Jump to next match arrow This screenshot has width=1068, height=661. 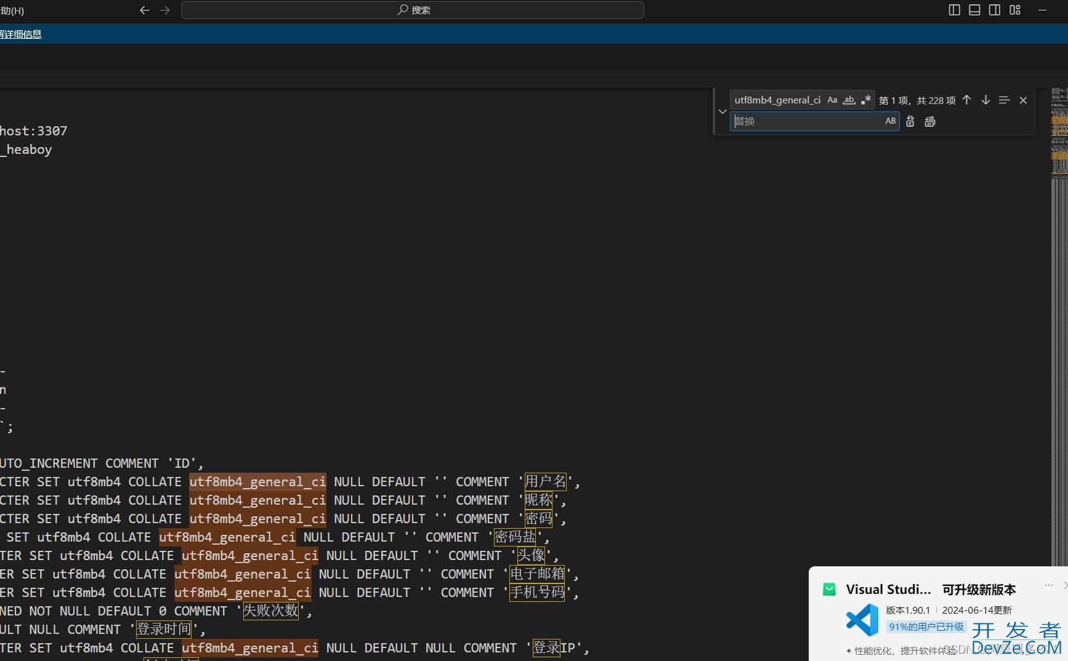click(985, 100)
